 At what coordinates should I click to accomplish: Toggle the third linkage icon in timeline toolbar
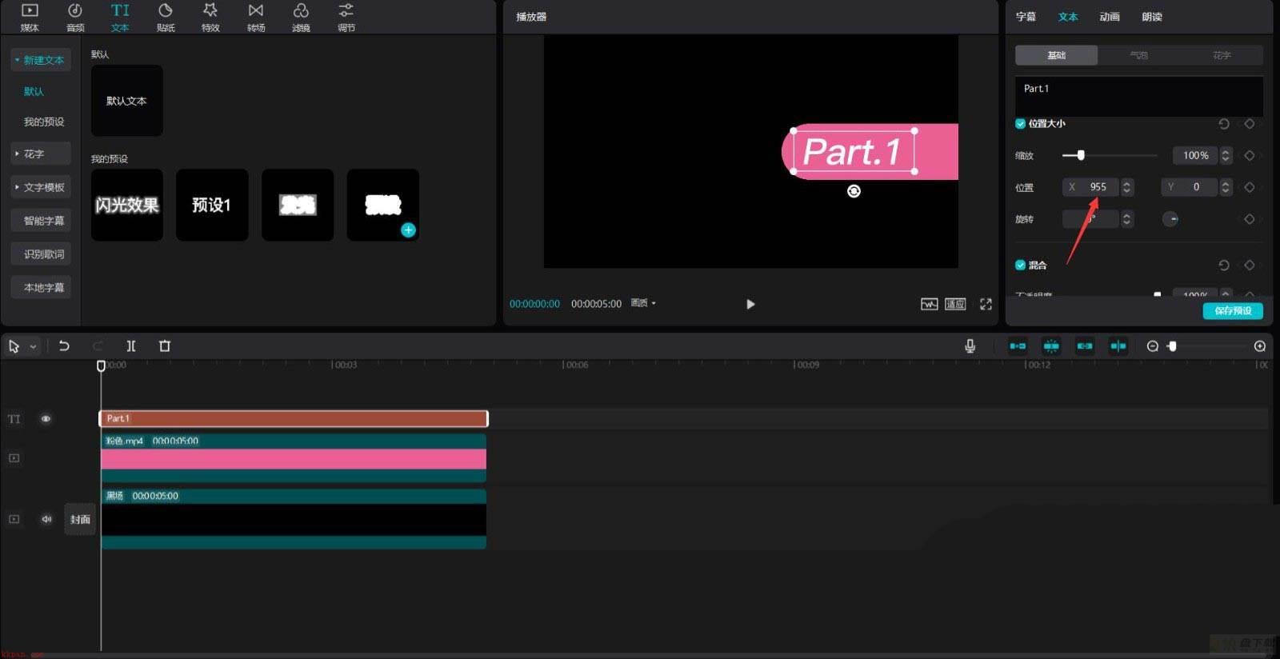(x=1085, y=346)
